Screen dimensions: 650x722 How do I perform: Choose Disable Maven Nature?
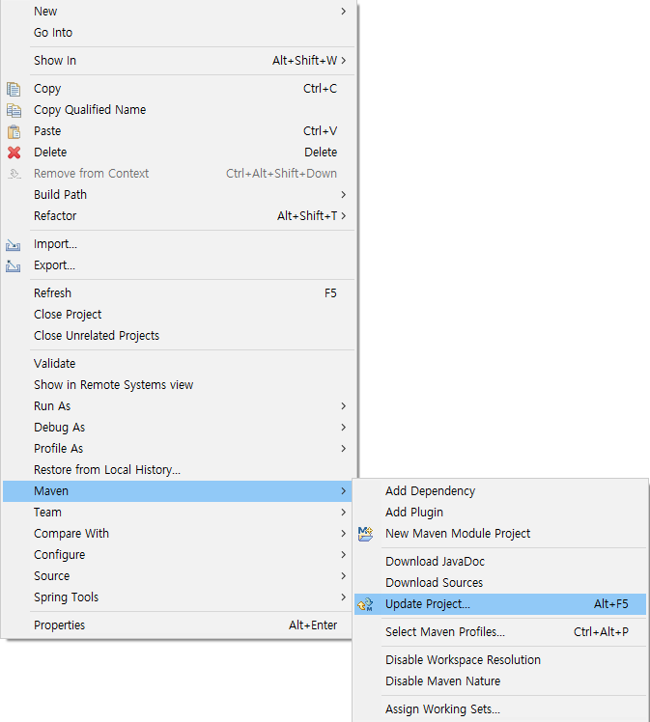point(500,681)
